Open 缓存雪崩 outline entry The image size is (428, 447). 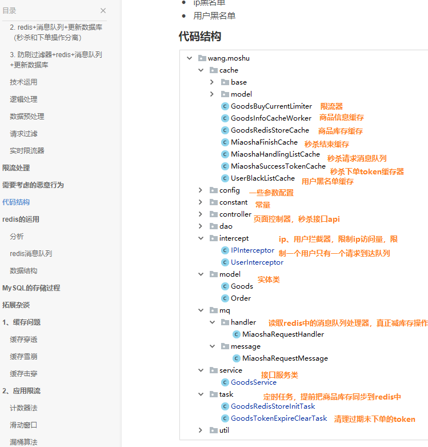(23, 356)
